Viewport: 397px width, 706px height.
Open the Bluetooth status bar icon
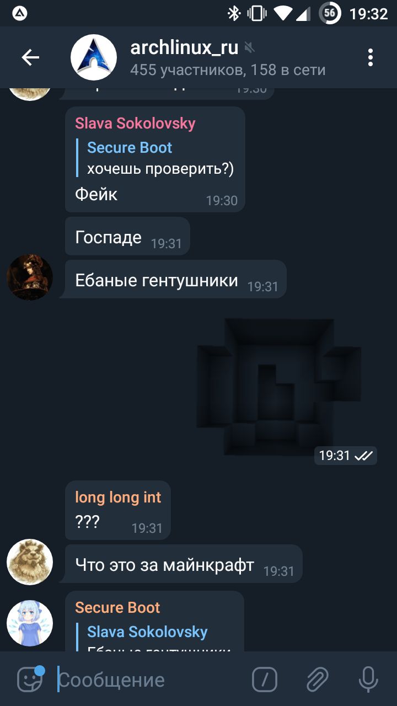(234, 13)
